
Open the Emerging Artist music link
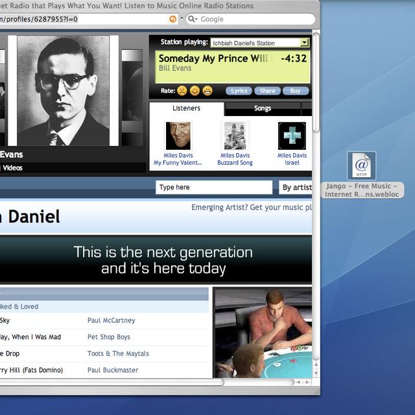tap(252, 207)
